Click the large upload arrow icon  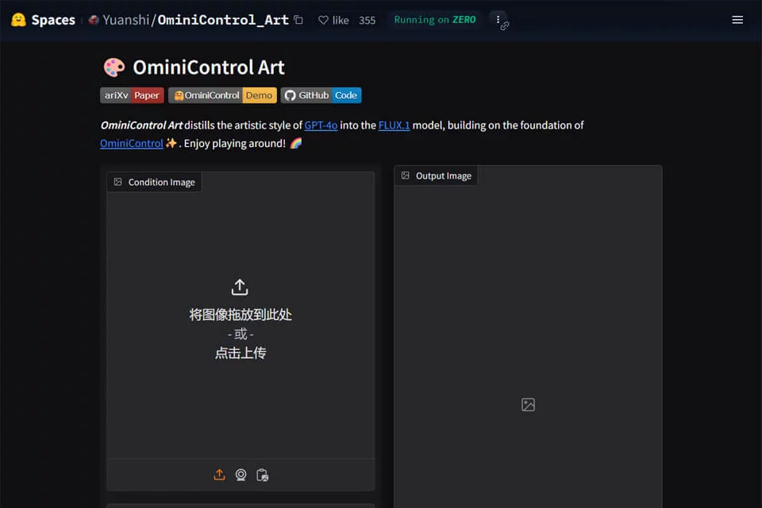240,287
